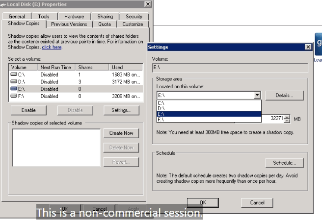This screenshot has width=322, height=224.
Task: Select '3206 MB on...' used value
Action: 126,96
